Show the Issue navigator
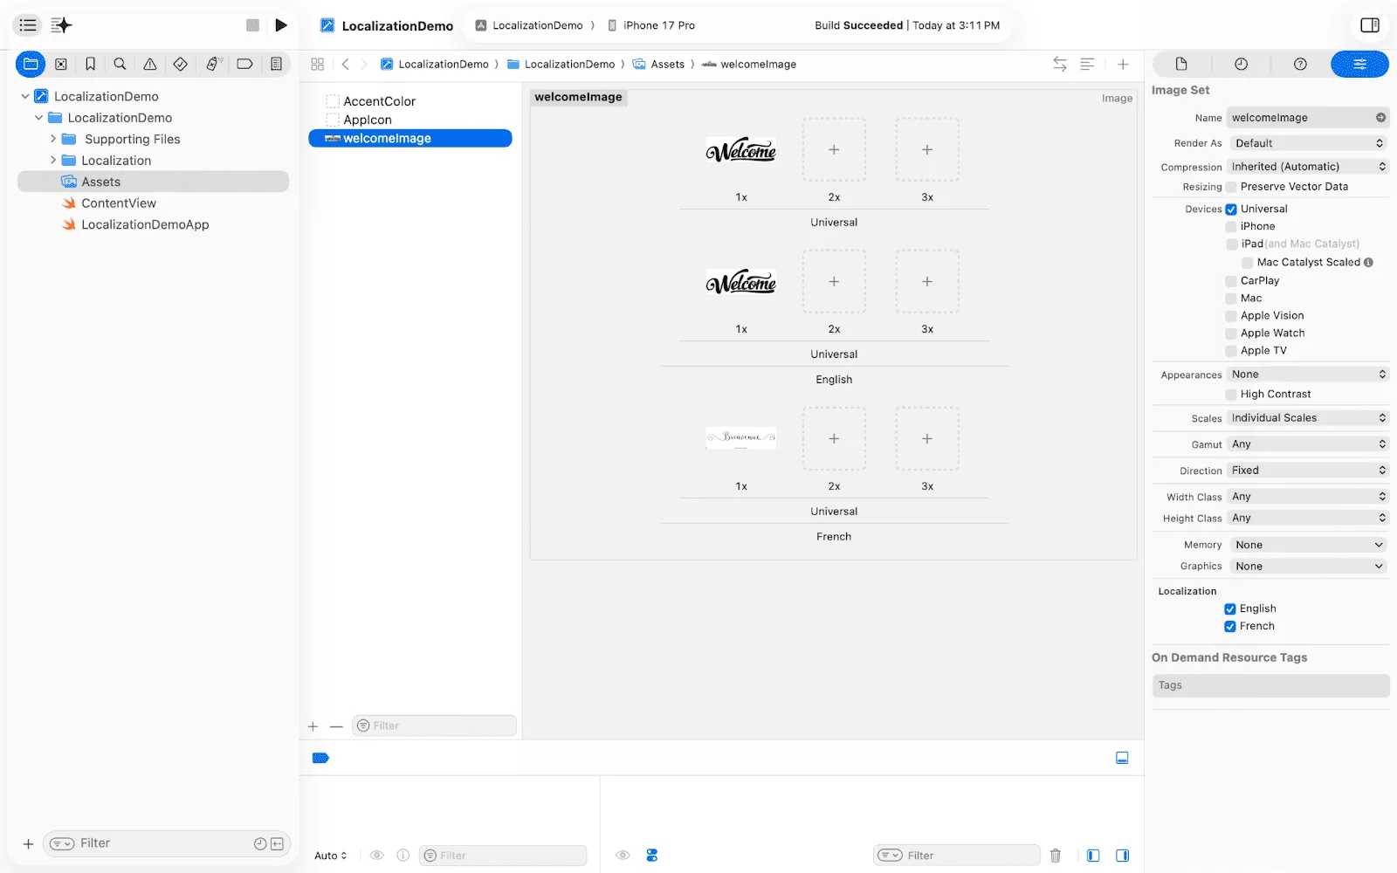This screenshot has width=1397, height=873. click(149, 64)
